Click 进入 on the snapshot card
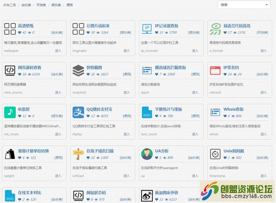This screenshot has width=276, height=203. point(127,92)
